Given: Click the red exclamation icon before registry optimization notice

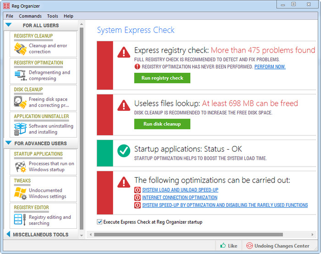Looking at the screenshot, I should 137,67.
